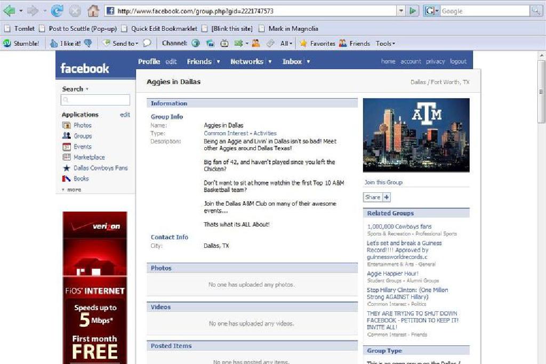
Task: Open the Tomlet bookmark
Action: pos(20,29)
